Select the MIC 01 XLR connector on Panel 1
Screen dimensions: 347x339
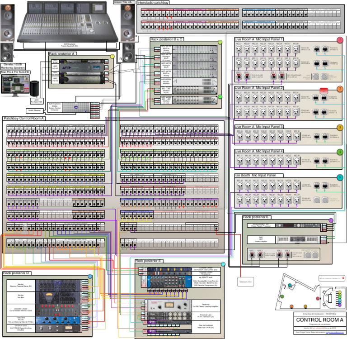click(239, 49)
